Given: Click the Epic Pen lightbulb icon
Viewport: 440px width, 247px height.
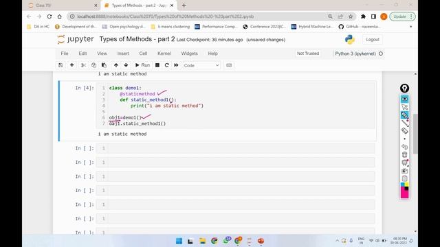Looking at the screenshot, I should [x=404, y=89].
